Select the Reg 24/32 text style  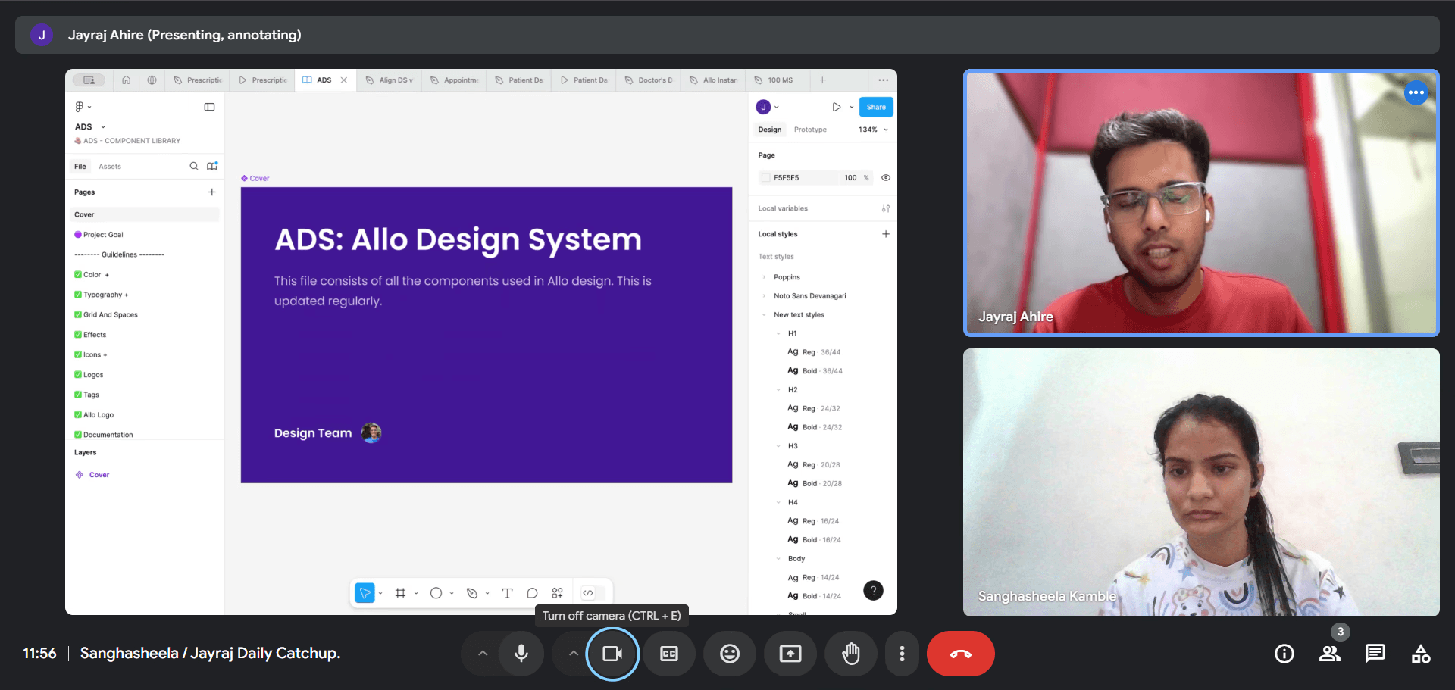coord(814,408)
